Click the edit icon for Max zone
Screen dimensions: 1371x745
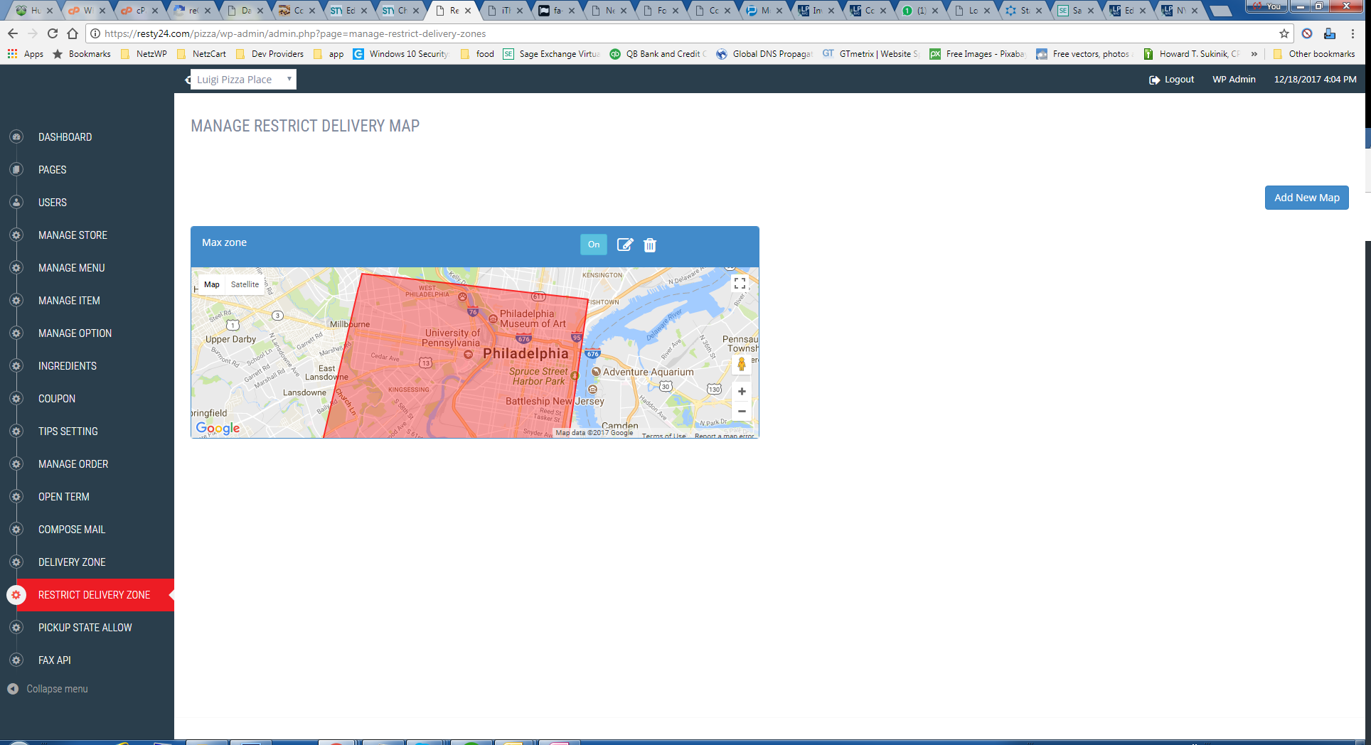pyautogui.click(x=625, y=245)
